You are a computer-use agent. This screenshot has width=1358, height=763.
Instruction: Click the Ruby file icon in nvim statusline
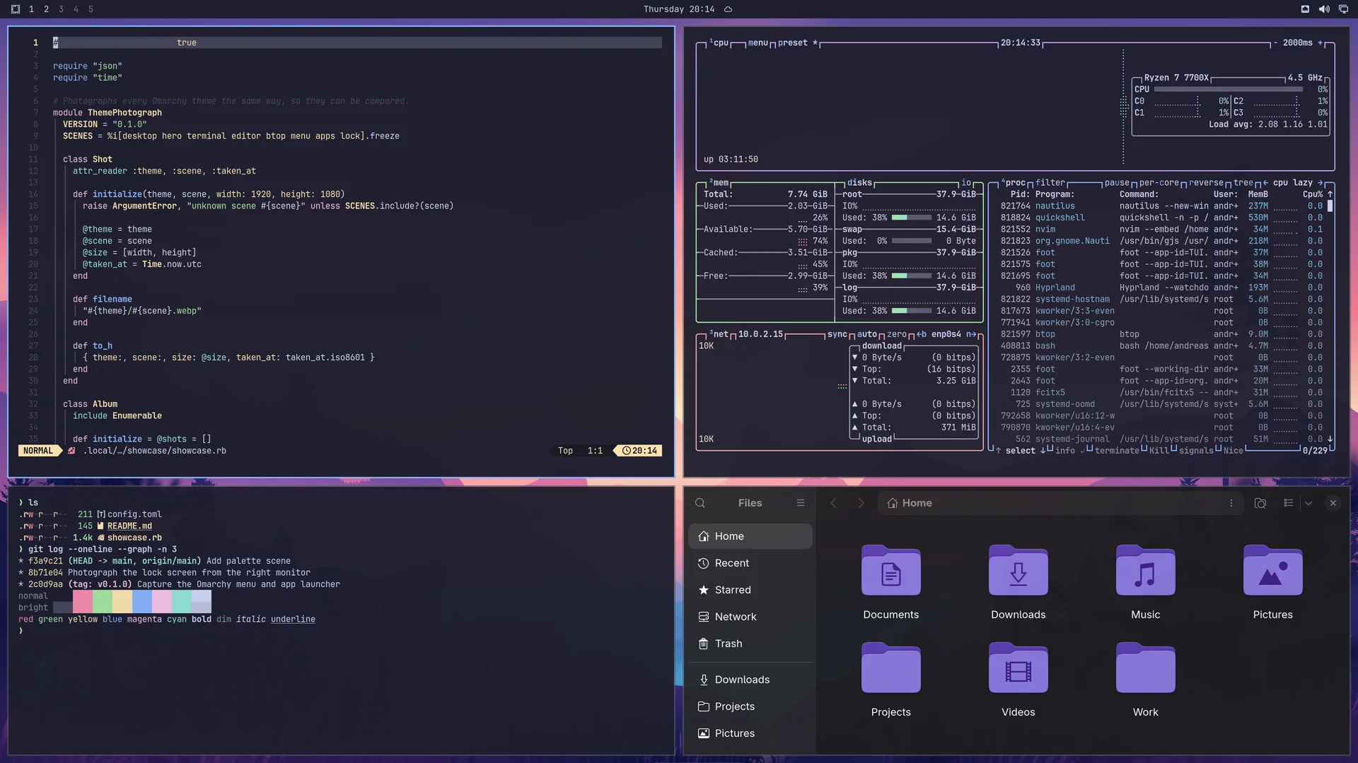71,451
